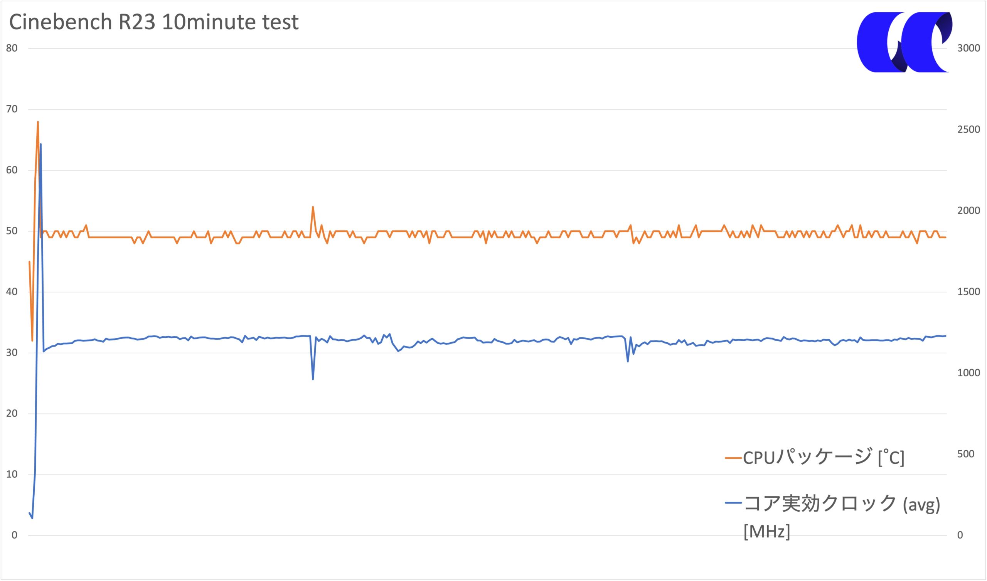Click the left axis label 0
This screenshot has width=987, height=581.
tap(15, 535)
